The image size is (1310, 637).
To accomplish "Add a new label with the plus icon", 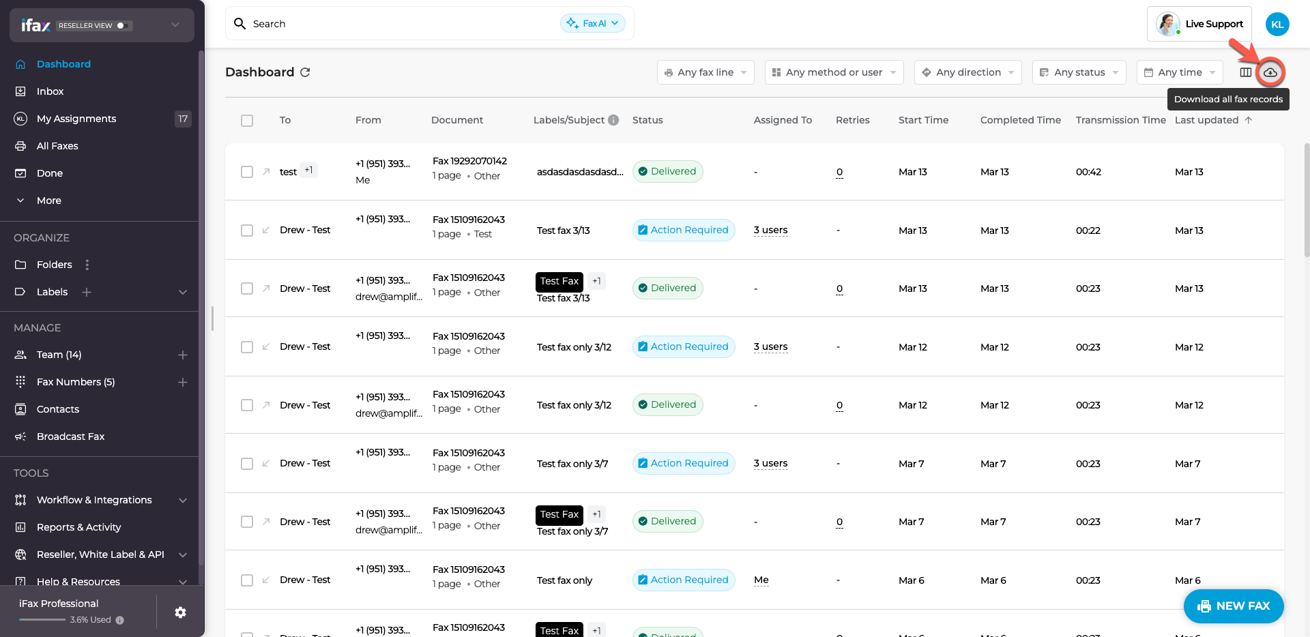I will pyautogui.click(x=87, y=292).
